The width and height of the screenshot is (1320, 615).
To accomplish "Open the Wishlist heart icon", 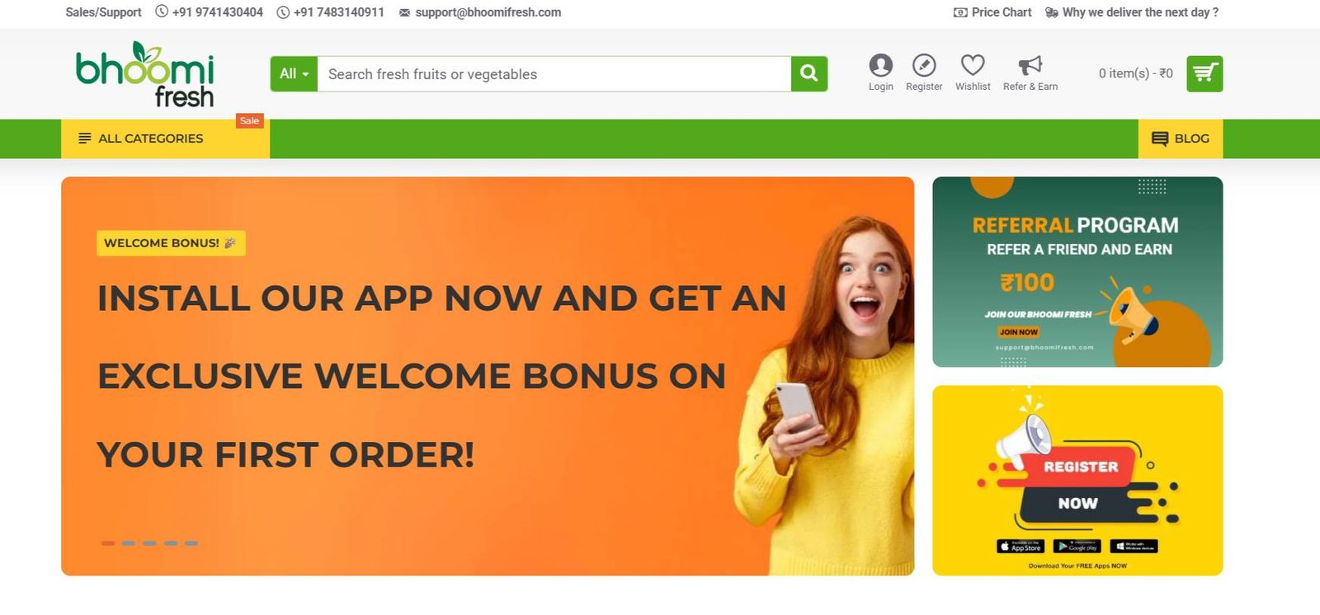I will (x=973, y=65).
